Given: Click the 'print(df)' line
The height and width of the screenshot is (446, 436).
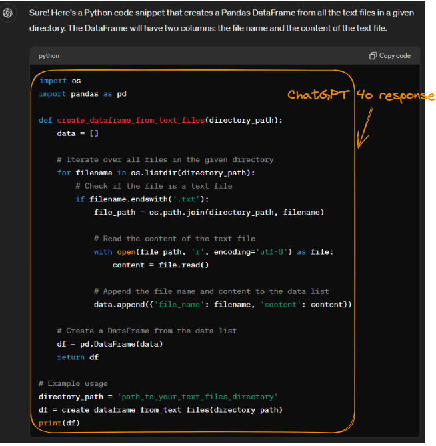Looking at the screenshot, I should point(59,423).
